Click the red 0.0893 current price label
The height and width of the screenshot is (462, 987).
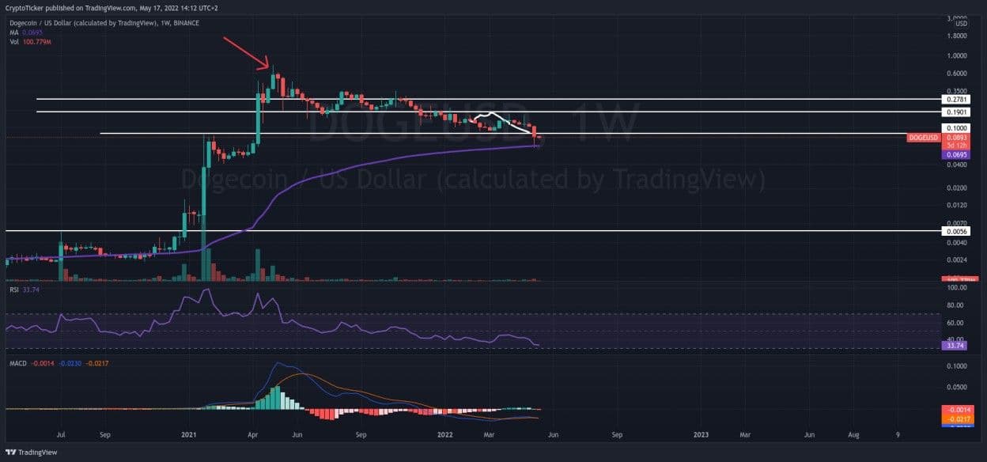pos(957,138)
